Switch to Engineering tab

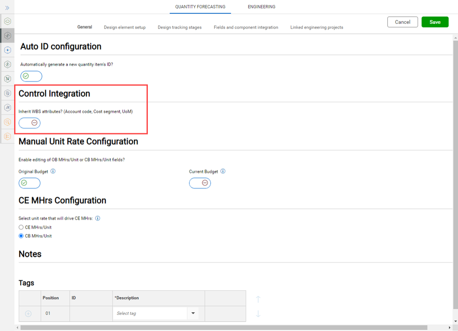click(261, 7)
